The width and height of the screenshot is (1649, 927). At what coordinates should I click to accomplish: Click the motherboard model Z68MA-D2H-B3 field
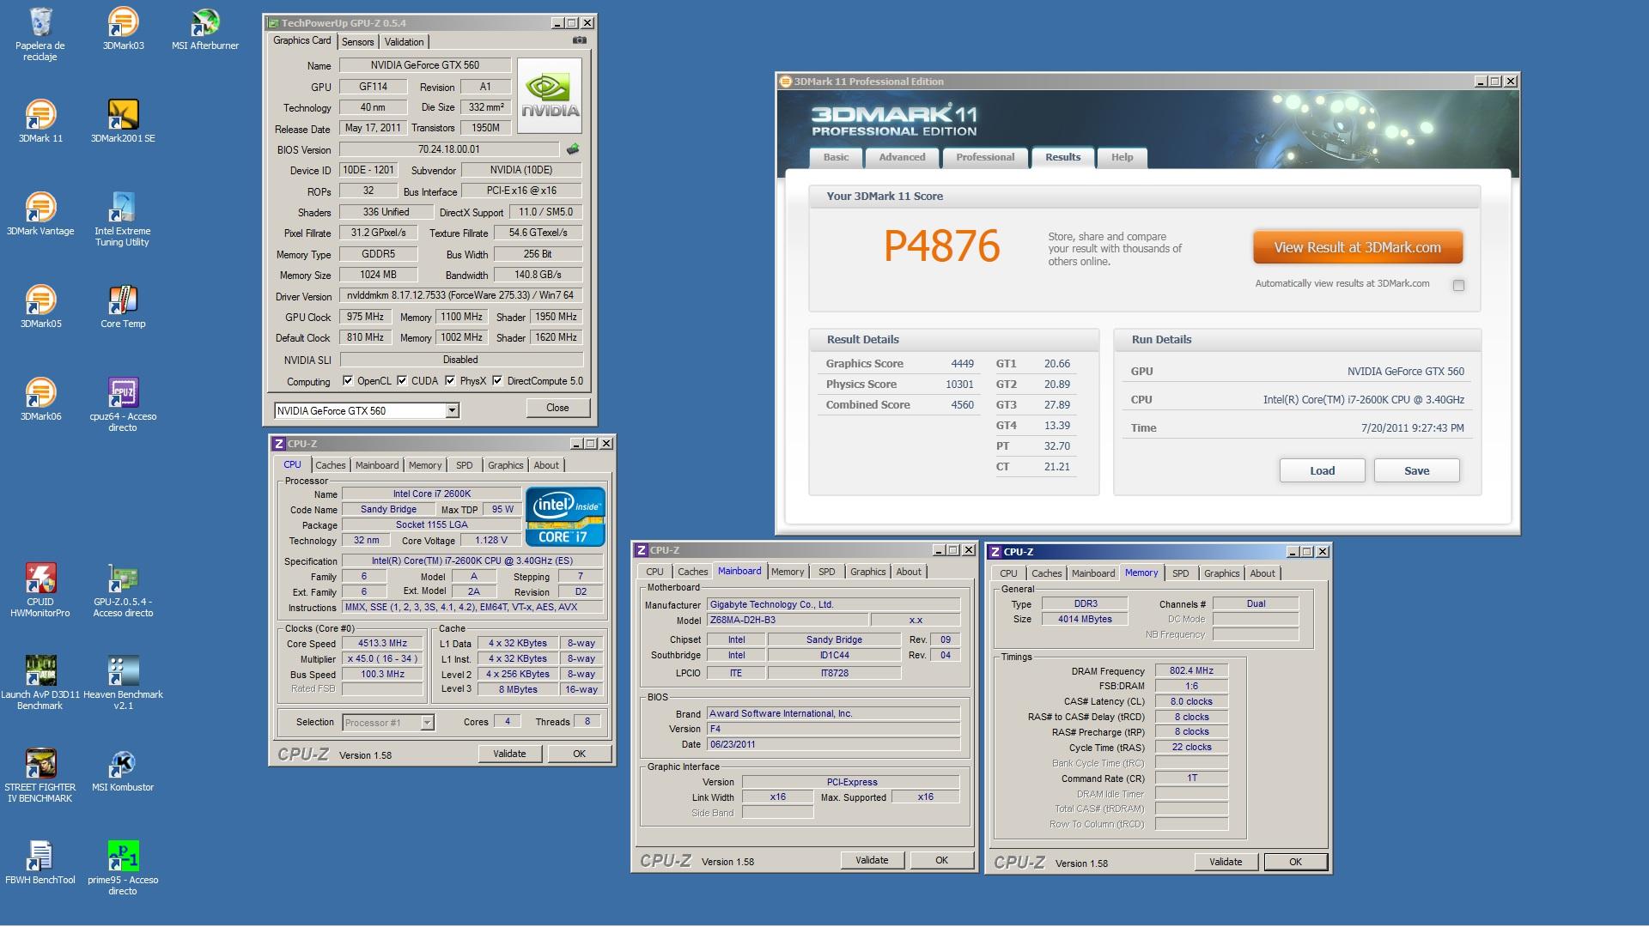click(787, 620)
